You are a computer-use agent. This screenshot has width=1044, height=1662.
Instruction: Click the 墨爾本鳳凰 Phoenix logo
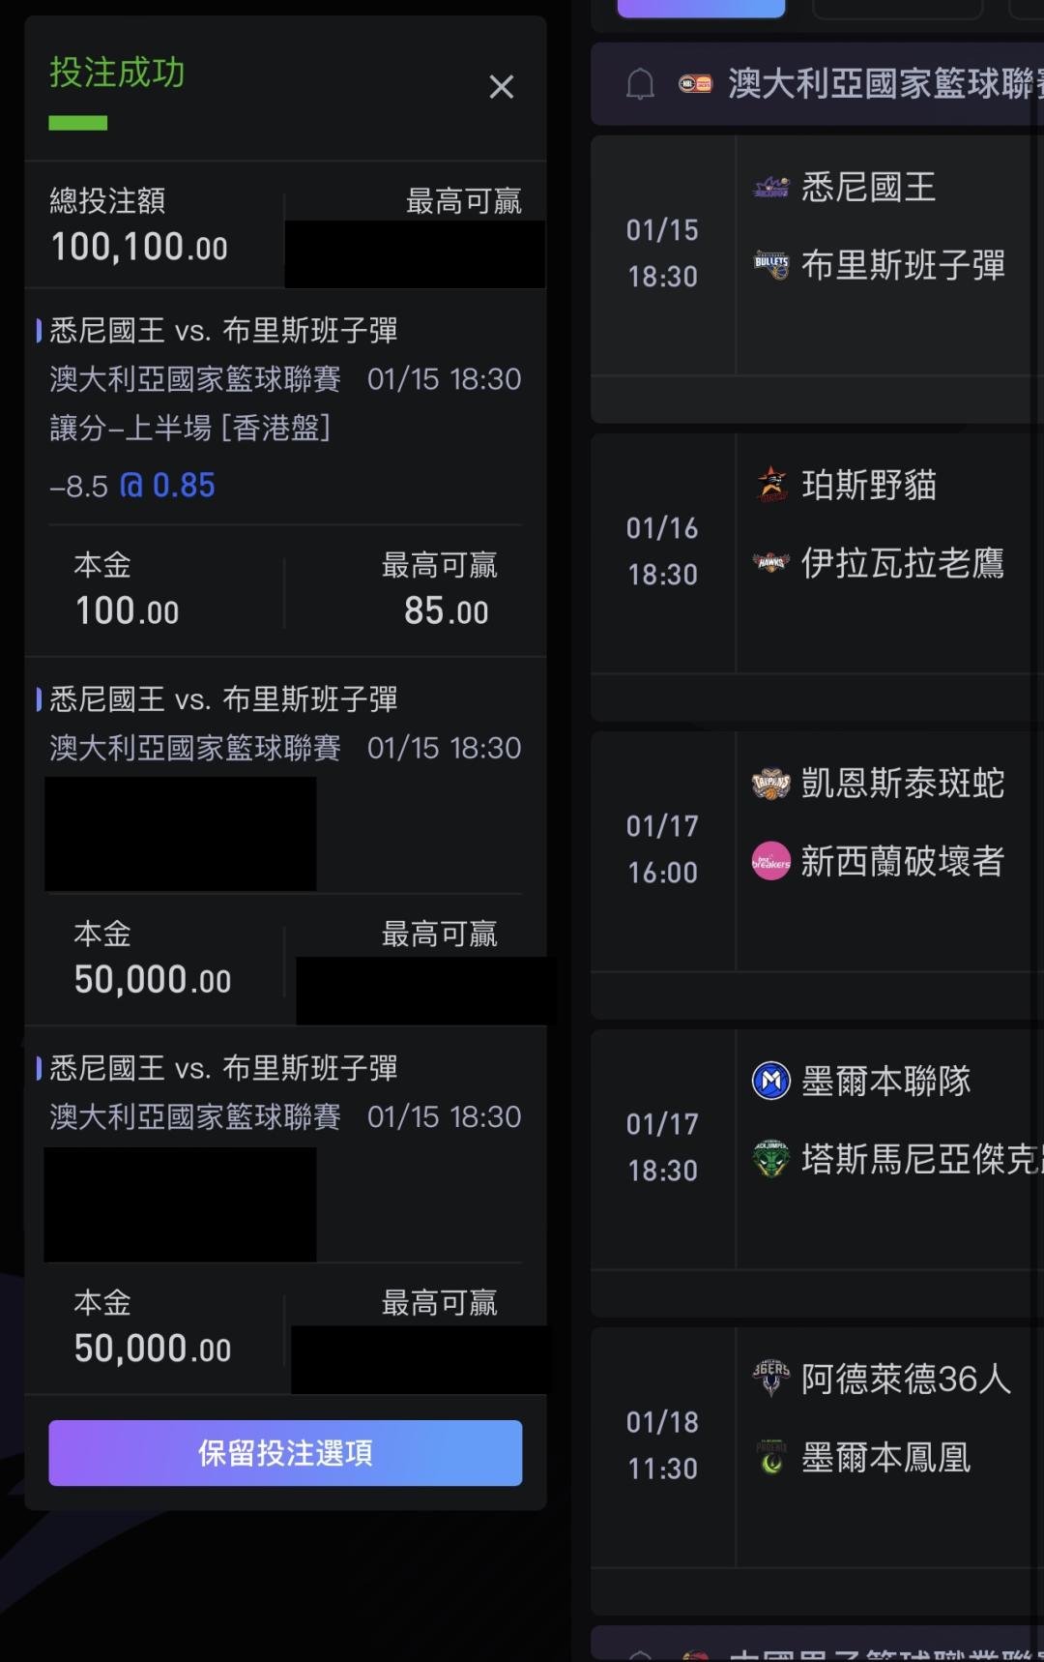coord(770,1456)
